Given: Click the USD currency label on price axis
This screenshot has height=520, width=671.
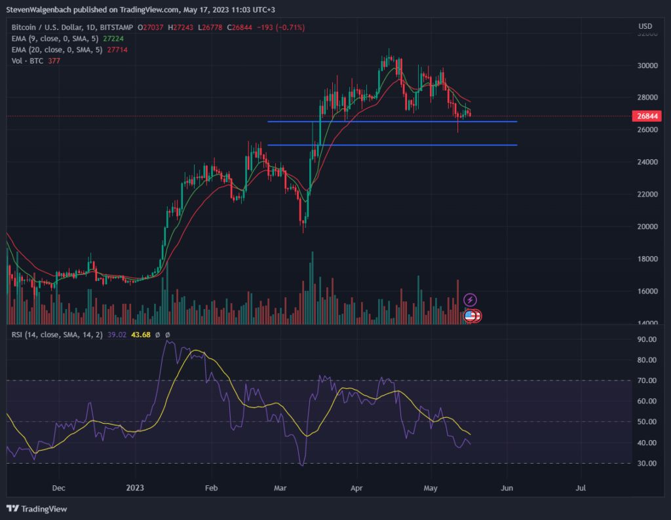Looking at the screenshot, I should [x=645, y=26].
